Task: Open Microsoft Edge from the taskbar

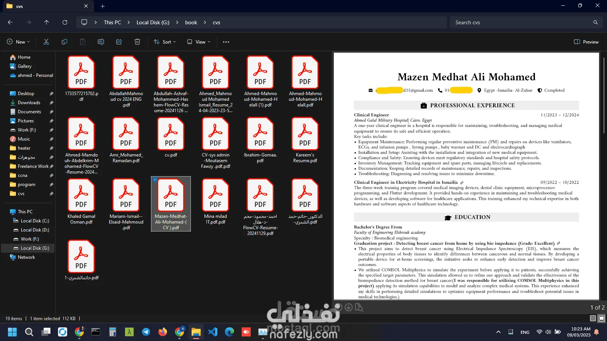Action: 230,332
